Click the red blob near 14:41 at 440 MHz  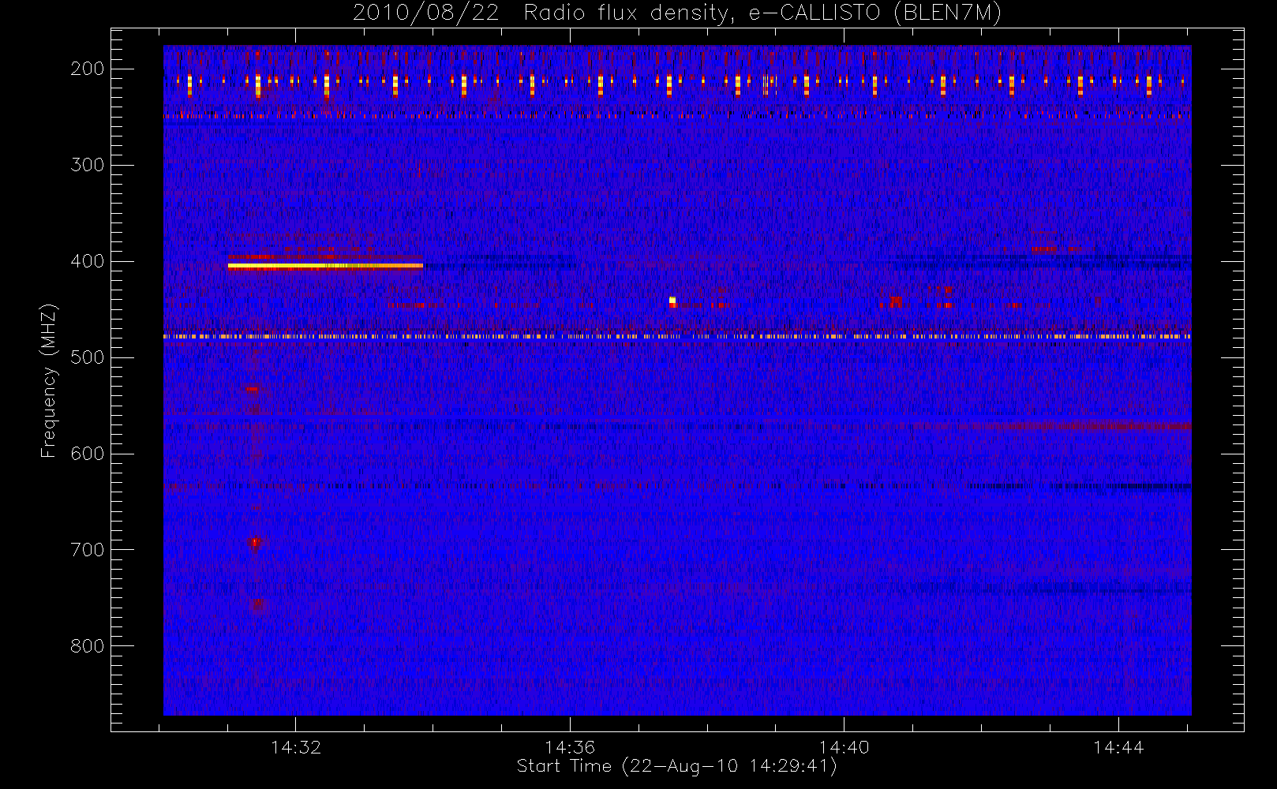point(896,301)
